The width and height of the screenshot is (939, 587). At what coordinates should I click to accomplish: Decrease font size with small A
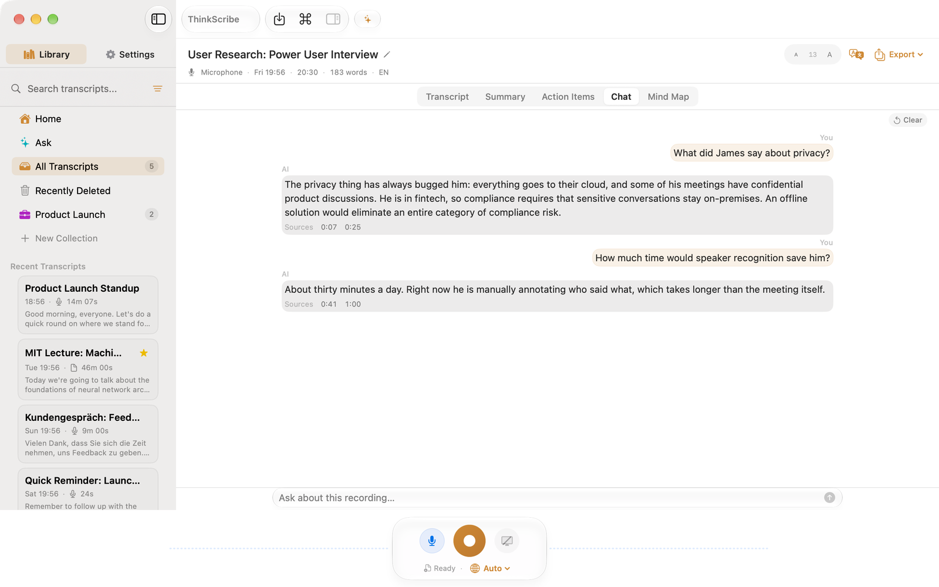tap(796, 55)
